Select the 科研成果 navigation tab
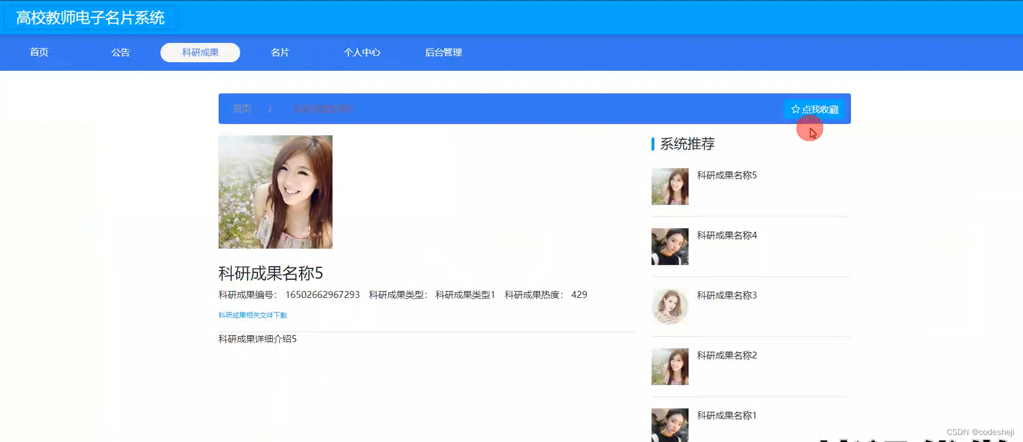1023x442 pixels. coord(201,52)
